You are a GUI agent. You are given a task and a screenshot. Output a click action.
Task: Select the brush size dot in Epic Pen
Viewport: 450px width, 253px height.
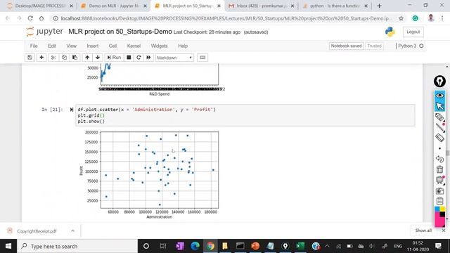[x=439, y=148]
